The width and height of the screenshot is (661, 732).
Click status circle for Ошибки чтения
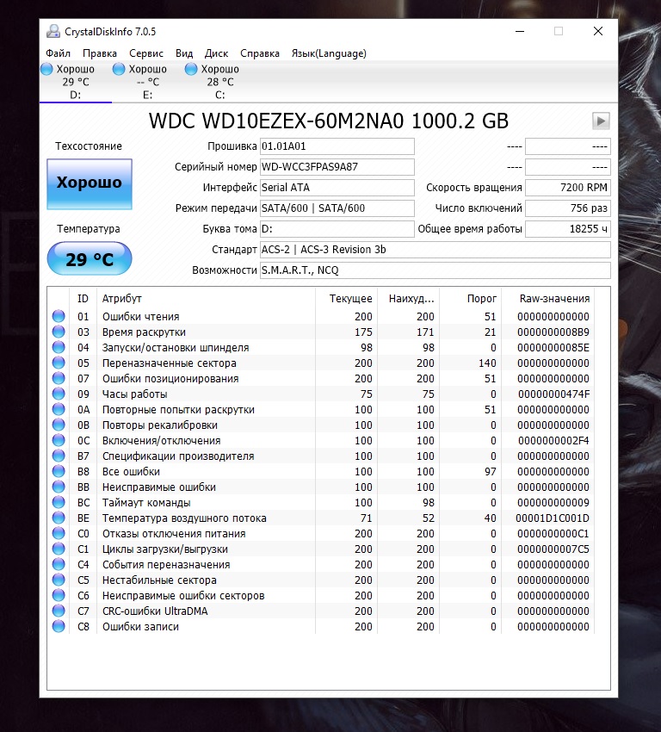(x=59, y=316)
